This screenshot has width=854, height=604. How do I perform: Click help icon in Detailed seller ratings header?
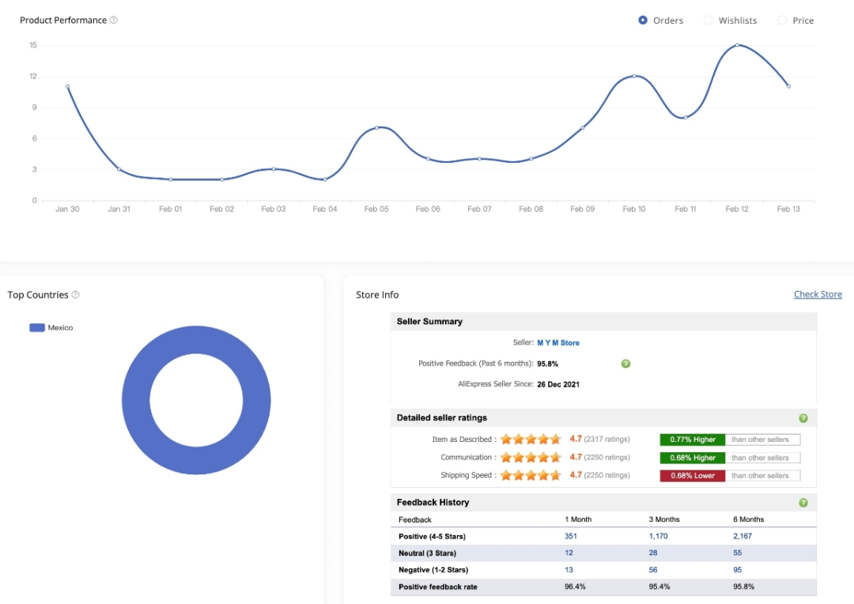(803, 418)
